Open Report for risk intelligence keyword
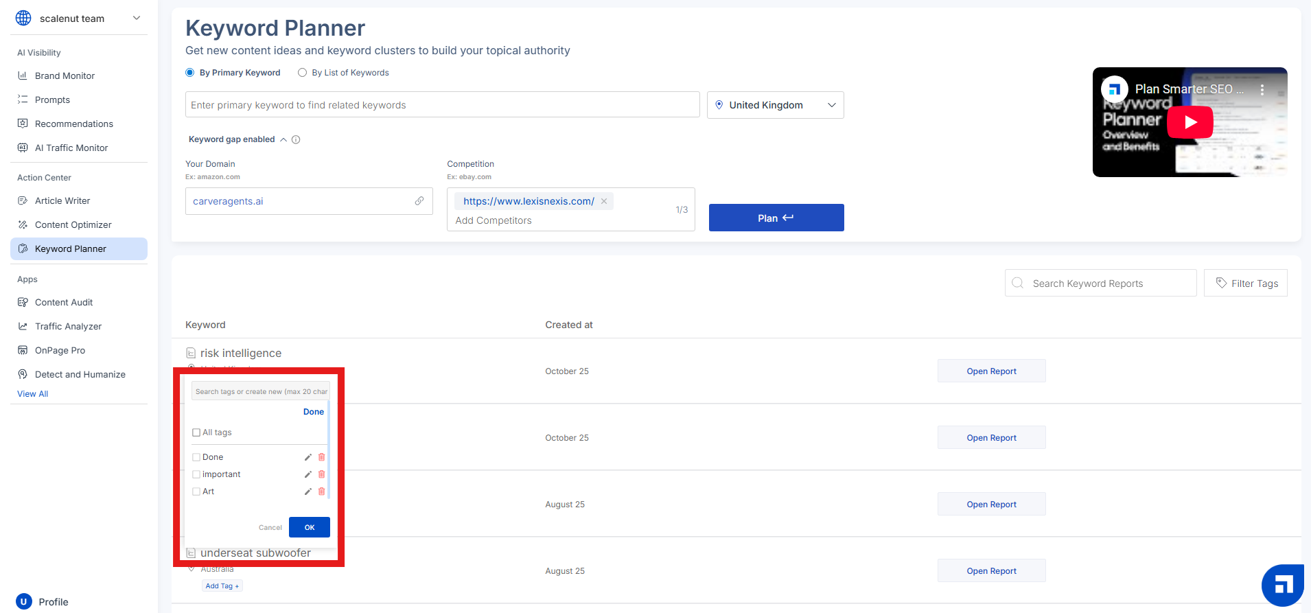 [991, 371]
